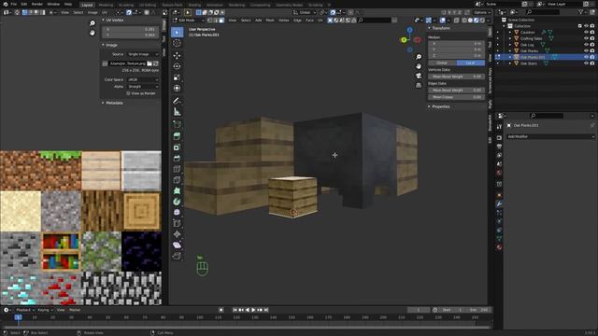Select the Knife tool
The image size is (598, 336).
[x=177, y=180]
